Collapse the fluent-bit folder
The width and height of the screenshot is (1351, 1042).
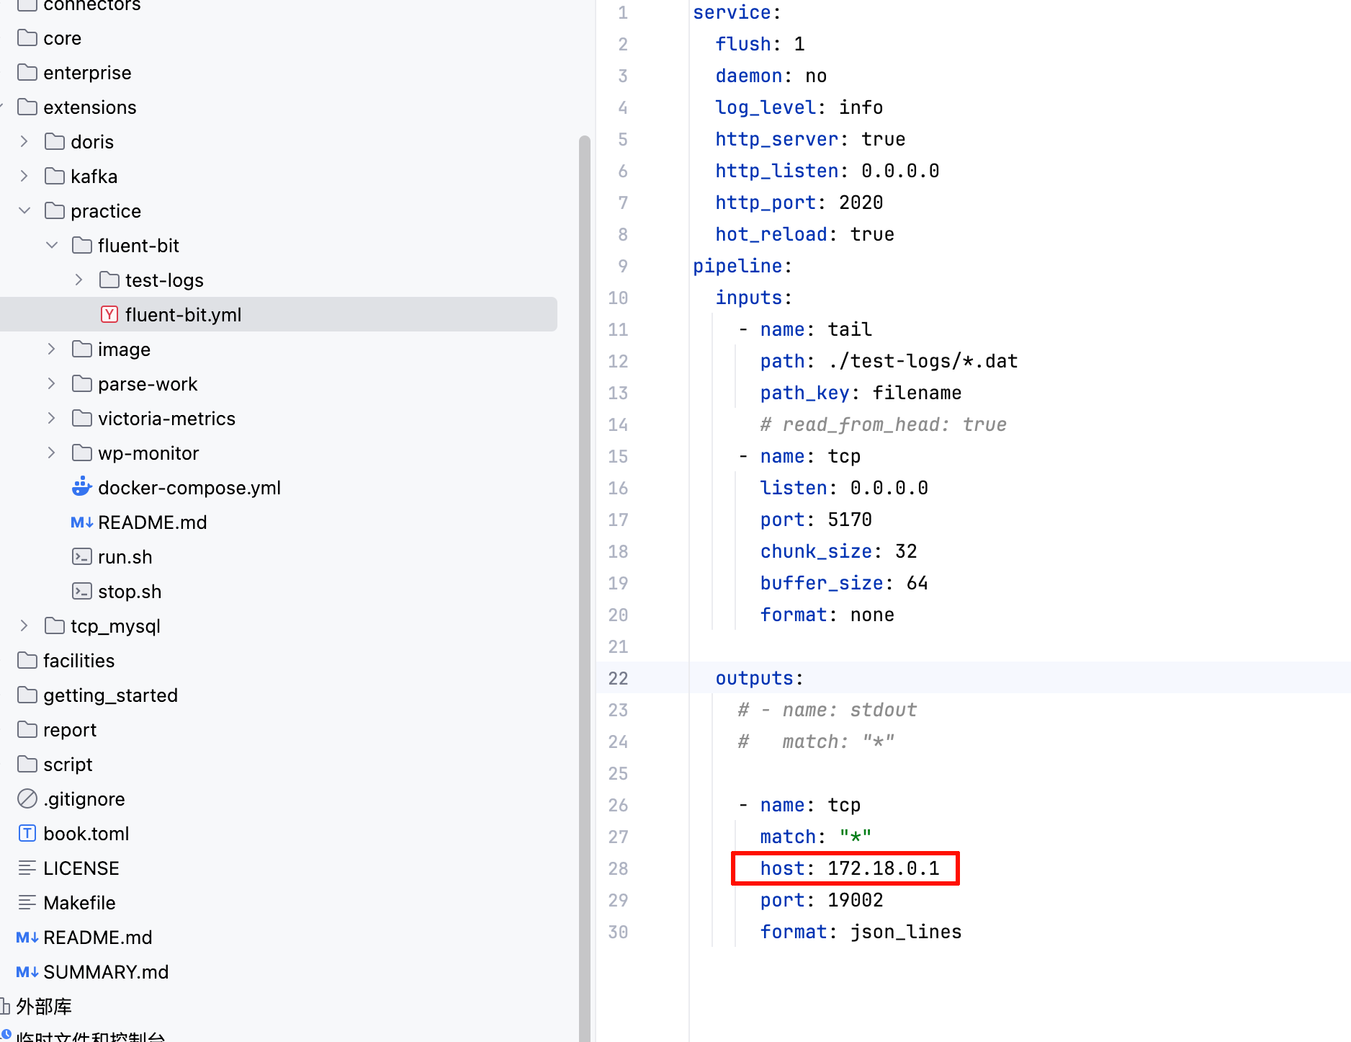point(52,245)
